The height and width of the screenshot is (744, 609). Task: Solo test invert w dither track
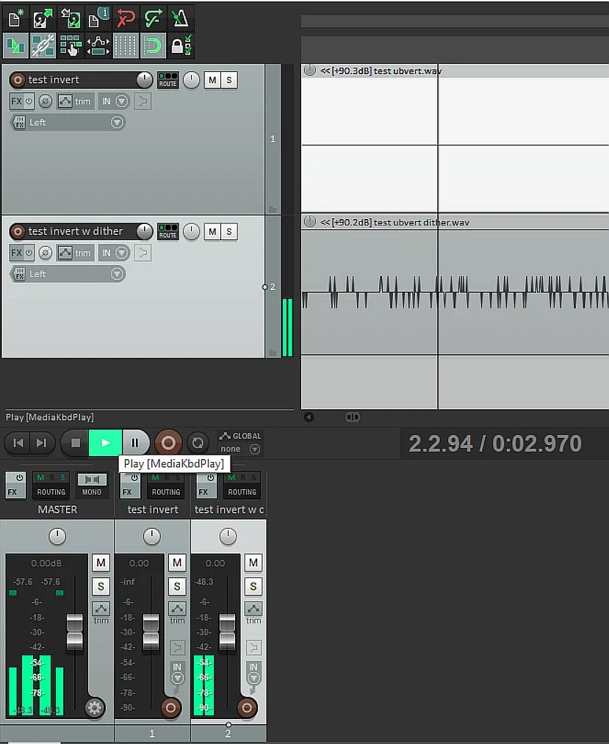(229, 231)
